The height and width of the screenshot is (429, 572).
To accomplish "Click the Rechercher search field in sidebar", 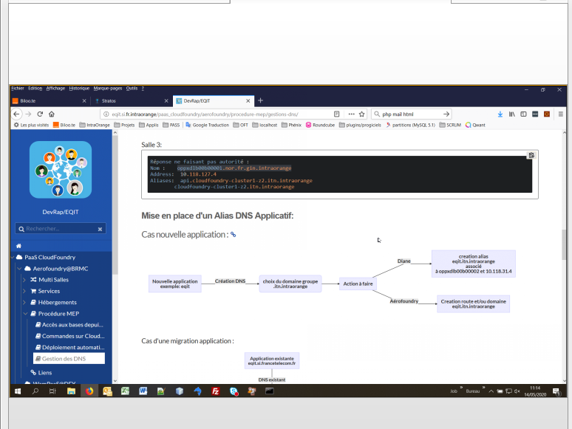I will [59, 230].
